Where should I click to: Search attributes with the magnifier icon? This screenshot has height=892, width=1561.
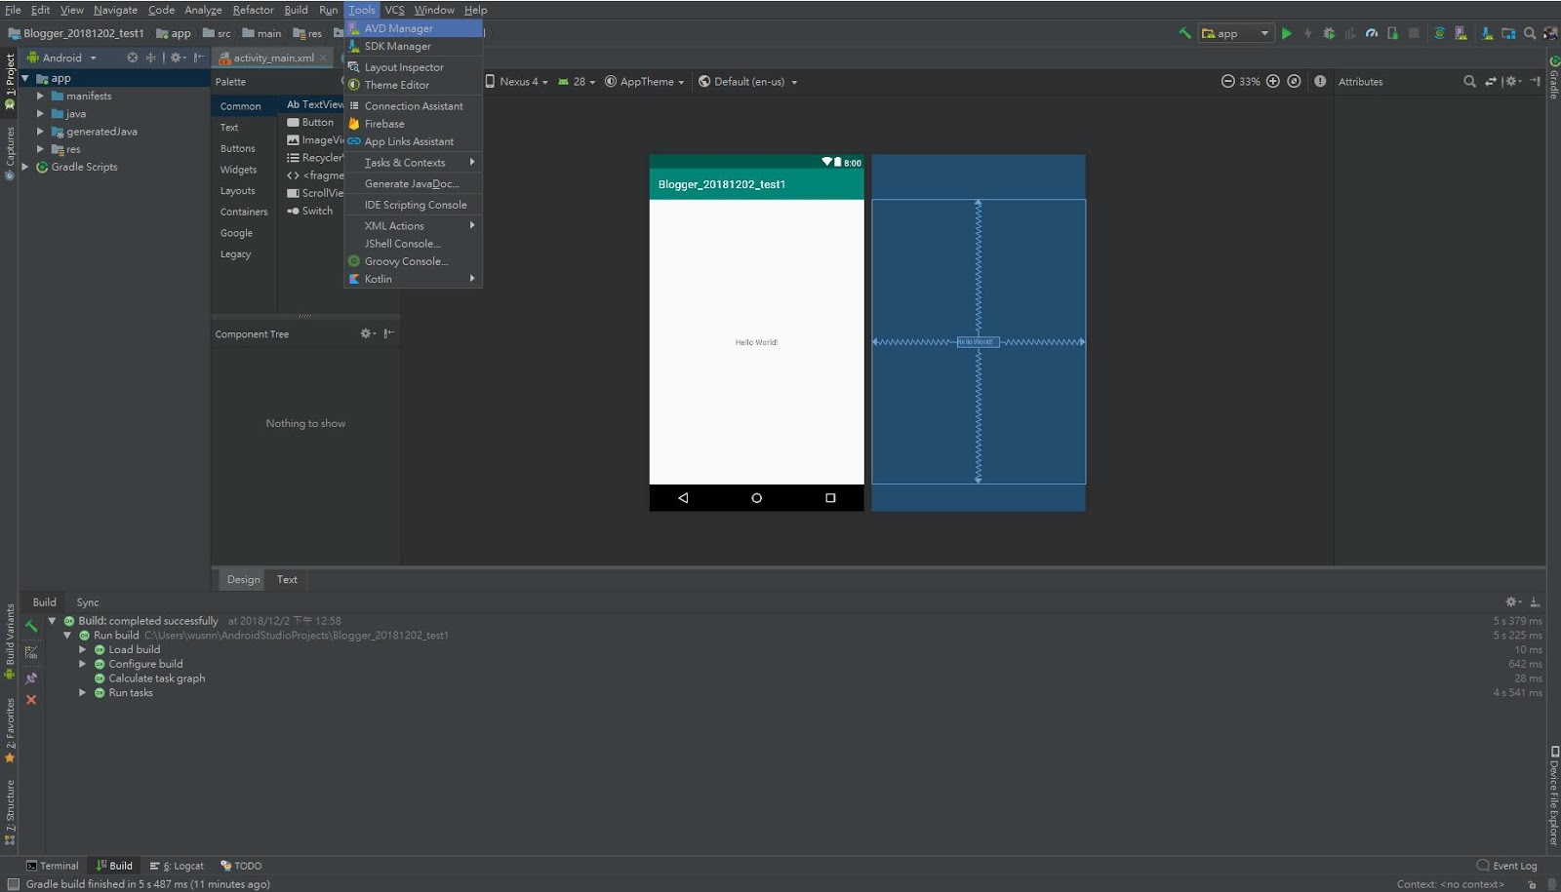1469,82
